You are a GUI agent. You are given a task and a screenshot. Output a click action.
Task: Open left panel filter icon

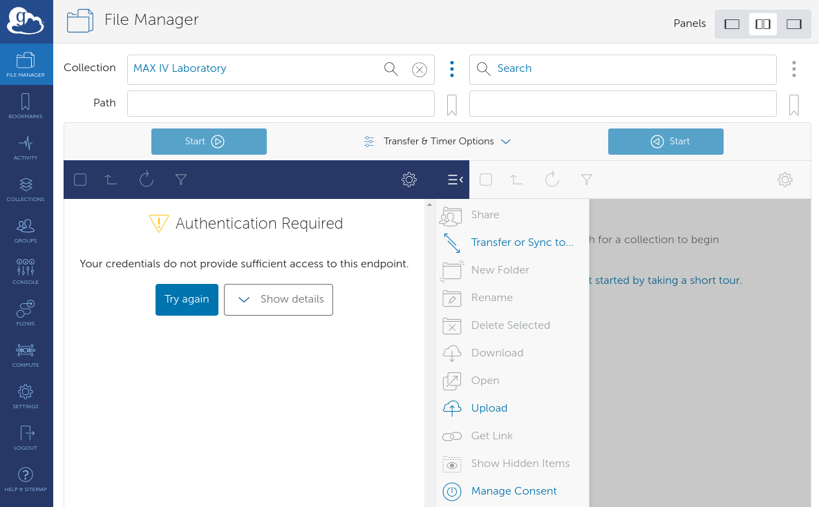(181, 180)
